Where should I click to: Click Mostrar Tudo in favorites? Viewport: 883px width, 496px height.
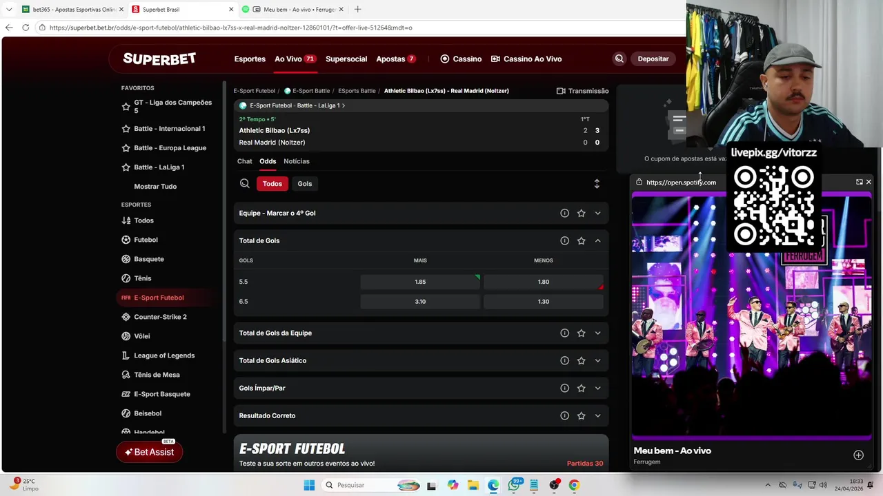[155, 187]
